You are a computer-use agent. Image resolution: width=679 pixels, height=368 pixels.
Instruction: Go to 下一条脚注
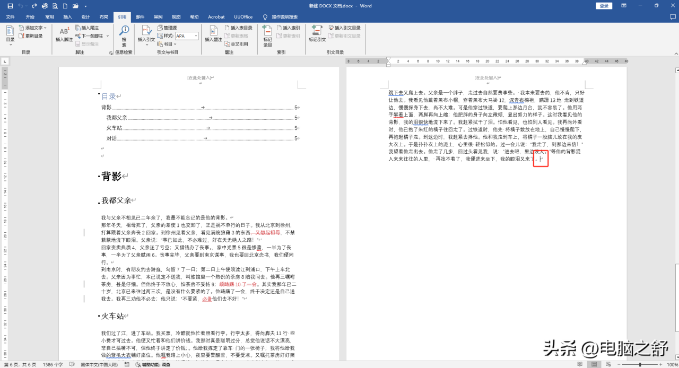point(89,36)
